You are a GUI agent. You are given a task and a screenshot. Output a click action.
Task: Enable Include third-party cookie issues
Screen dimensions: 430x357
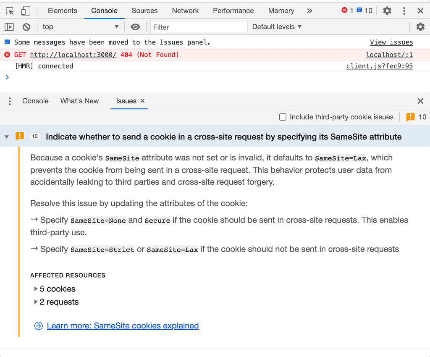tap(283, 117)
